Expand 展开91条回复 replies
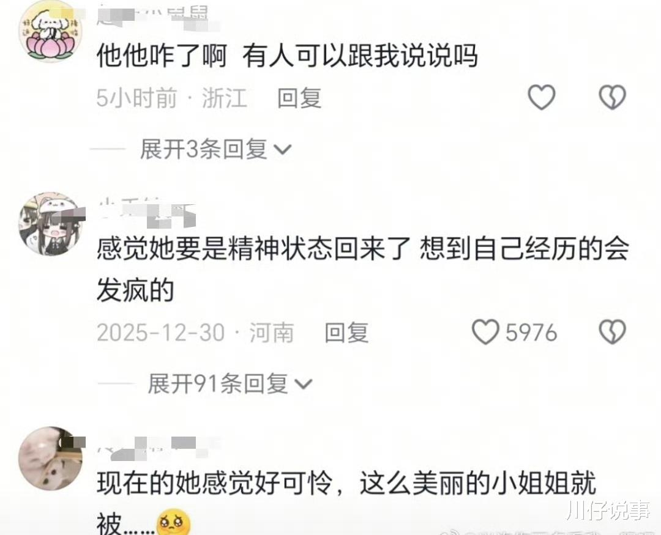 (x=218, y=383)
